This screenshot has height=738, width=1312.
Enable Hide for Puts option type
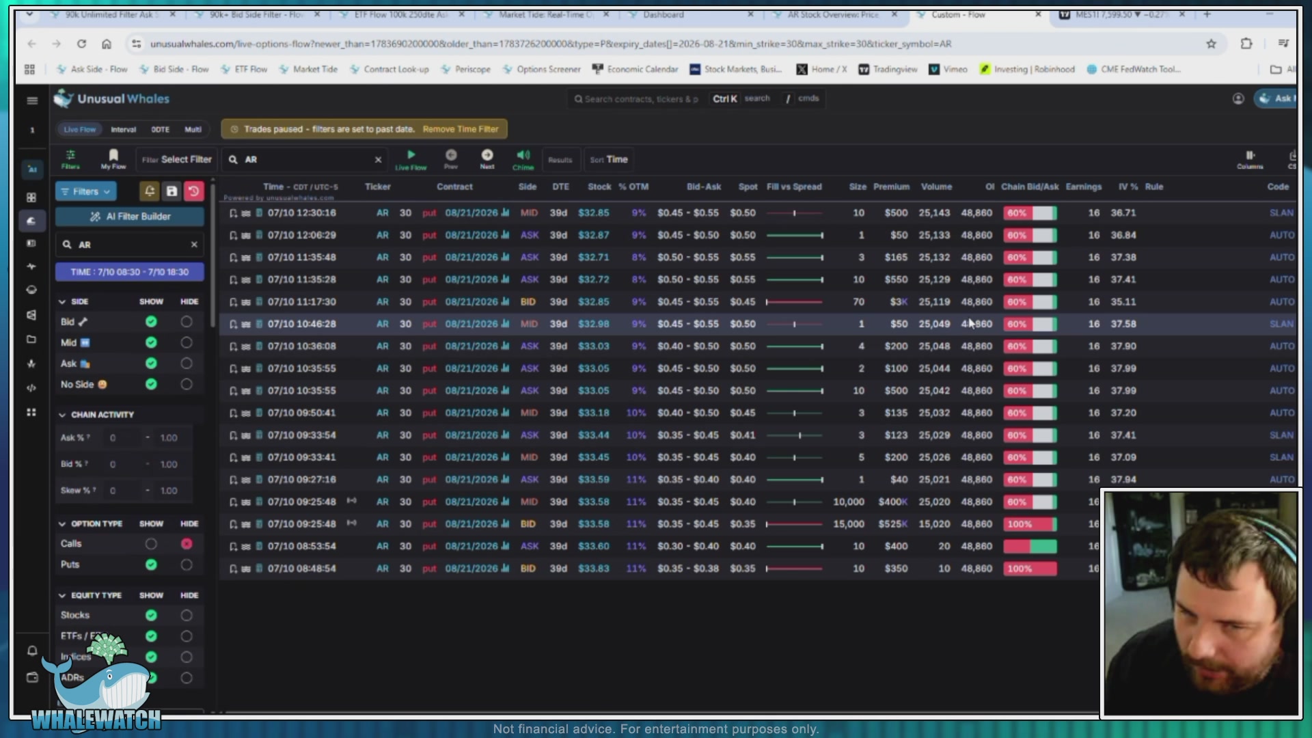tap(187, 564)
